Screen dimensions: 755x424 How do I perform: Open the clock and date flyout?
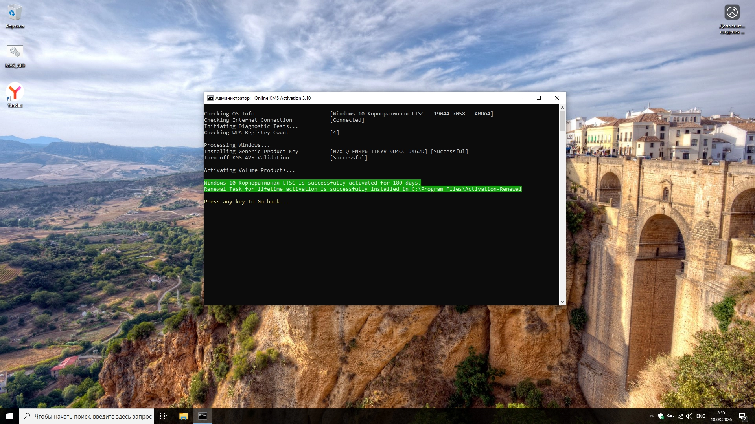click(x=721, y=416)
